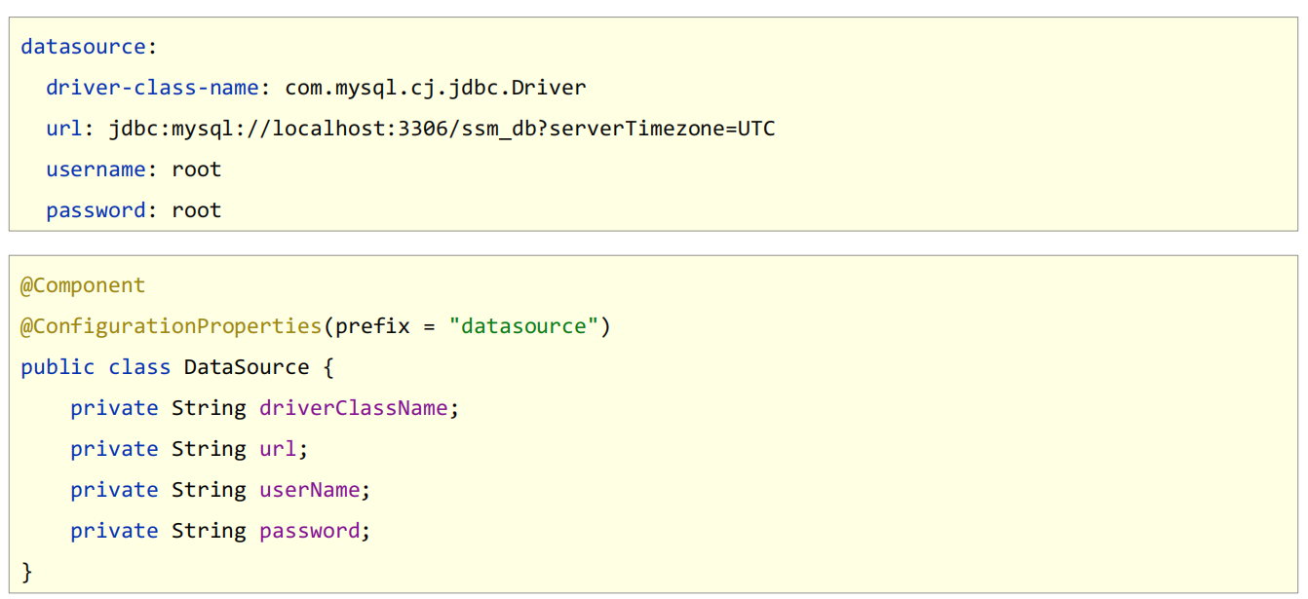Click the driver-class-name key in YAML
This screenshot has width=1308, height=599.
click(x=151, y=88)
